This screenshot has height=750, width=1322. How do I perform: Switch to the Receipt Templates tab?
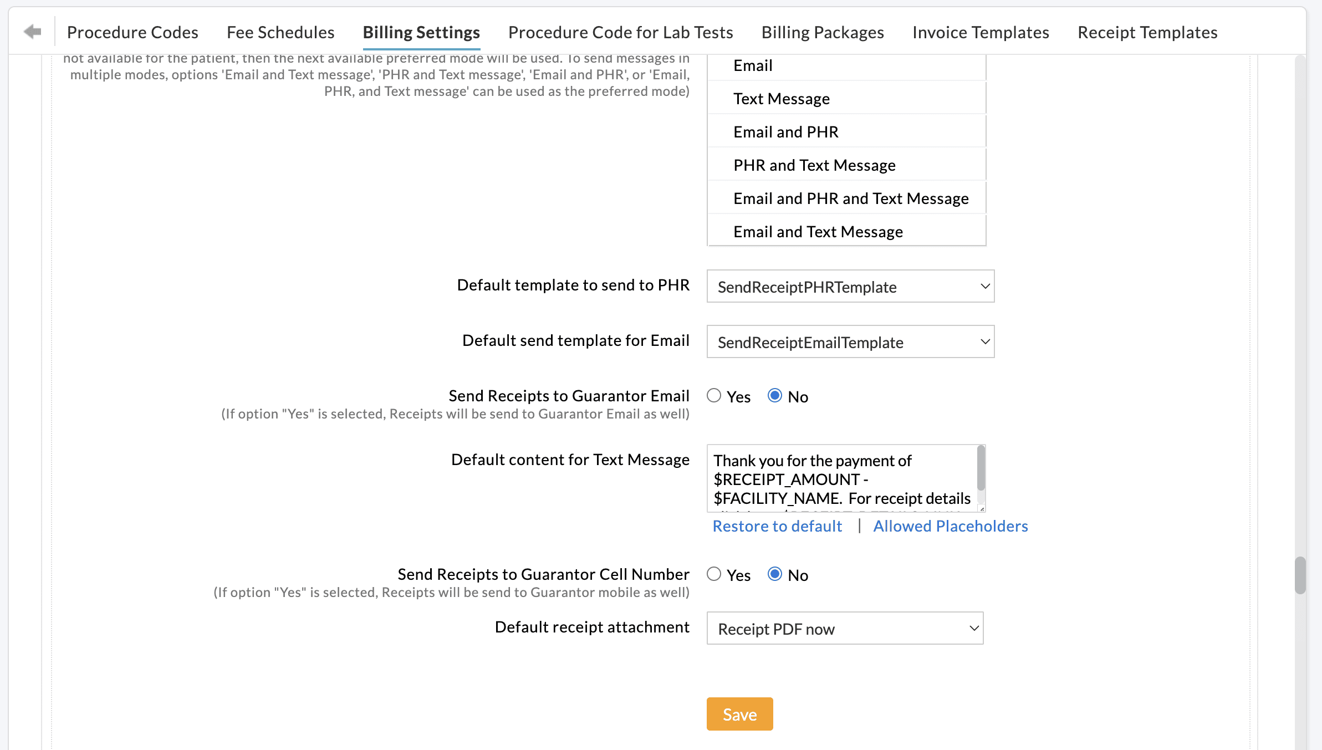point(1147,32)
